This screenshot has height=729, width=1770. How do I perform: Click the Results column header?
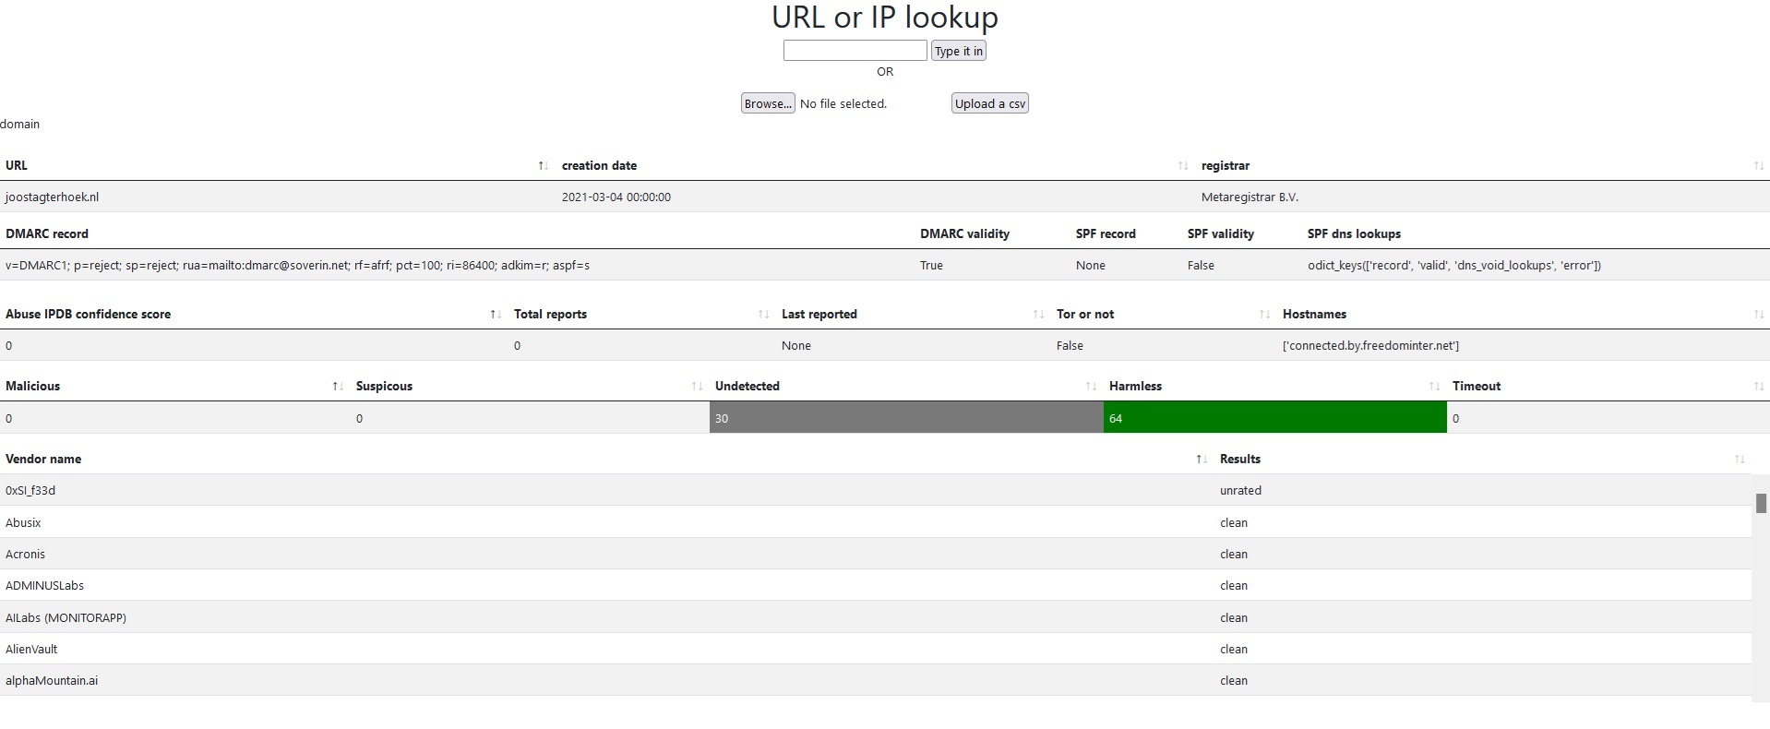(x=1240, y=460)
